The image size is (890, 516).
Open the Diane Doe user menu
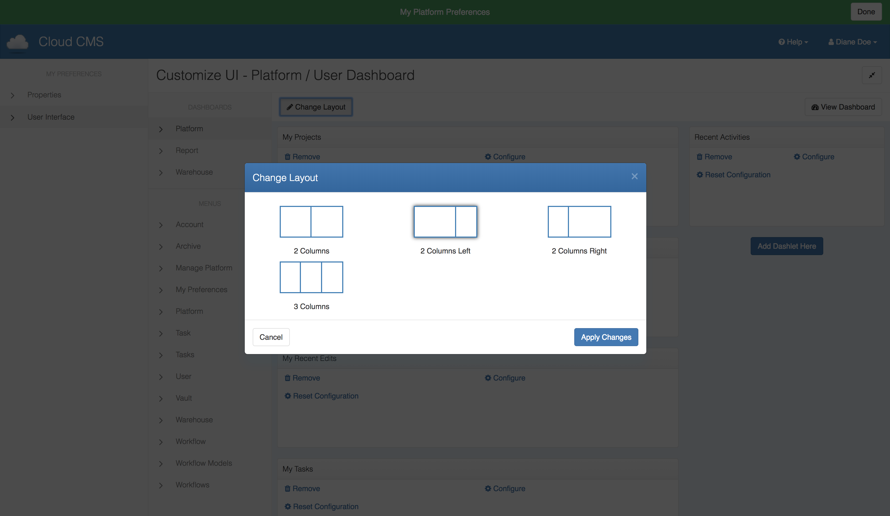(852, 42)
